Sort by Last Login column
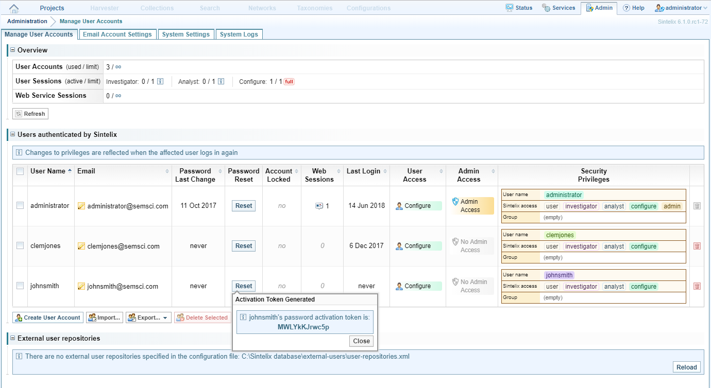Image resolution: width=711 pixels, height=388 pixels. pos(366,171)
